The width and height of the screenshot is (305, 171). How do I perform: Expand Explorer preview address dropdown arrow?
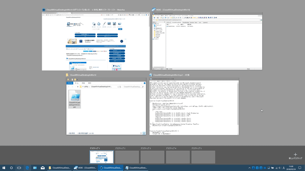[x=118, y=87]
